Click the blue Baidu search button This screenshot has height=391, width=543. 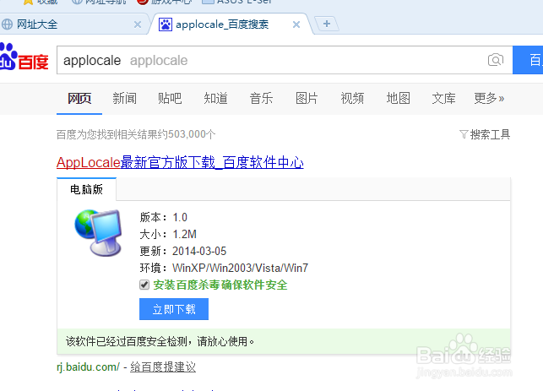(528, 60)
